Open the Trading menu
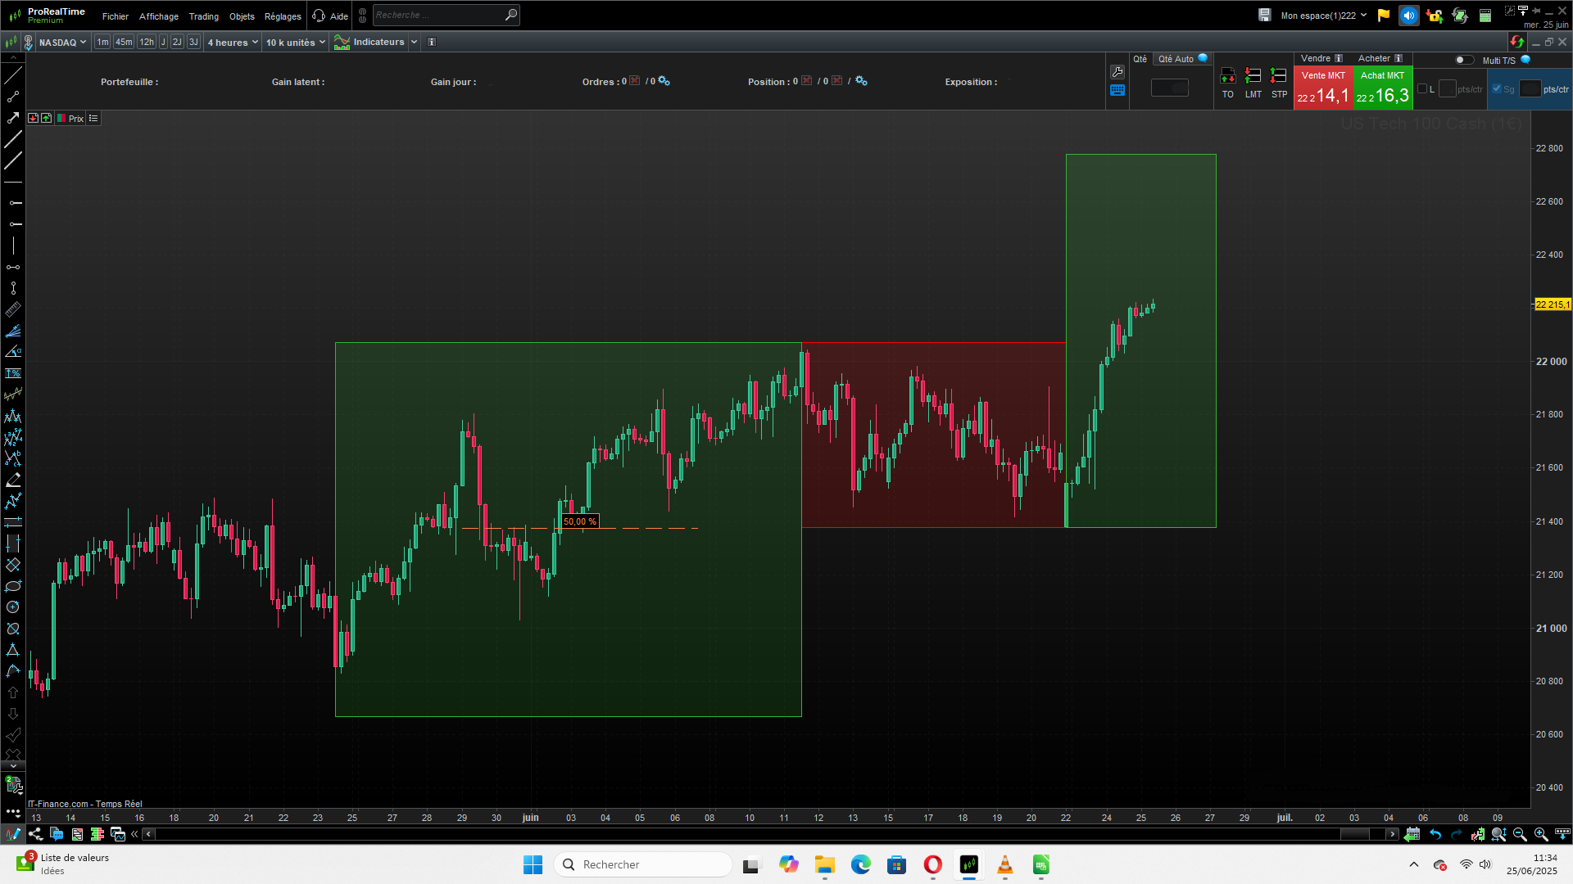The image size is (1573, 884). point(203,16)
